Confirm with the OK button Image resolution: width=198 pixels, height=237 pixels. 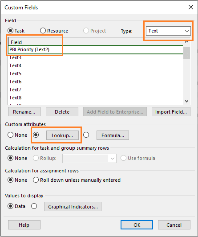tap(137, 225)
